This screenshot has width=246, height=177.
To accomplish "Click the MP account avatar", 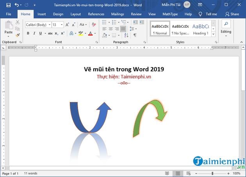I will [x=187, y=5].
